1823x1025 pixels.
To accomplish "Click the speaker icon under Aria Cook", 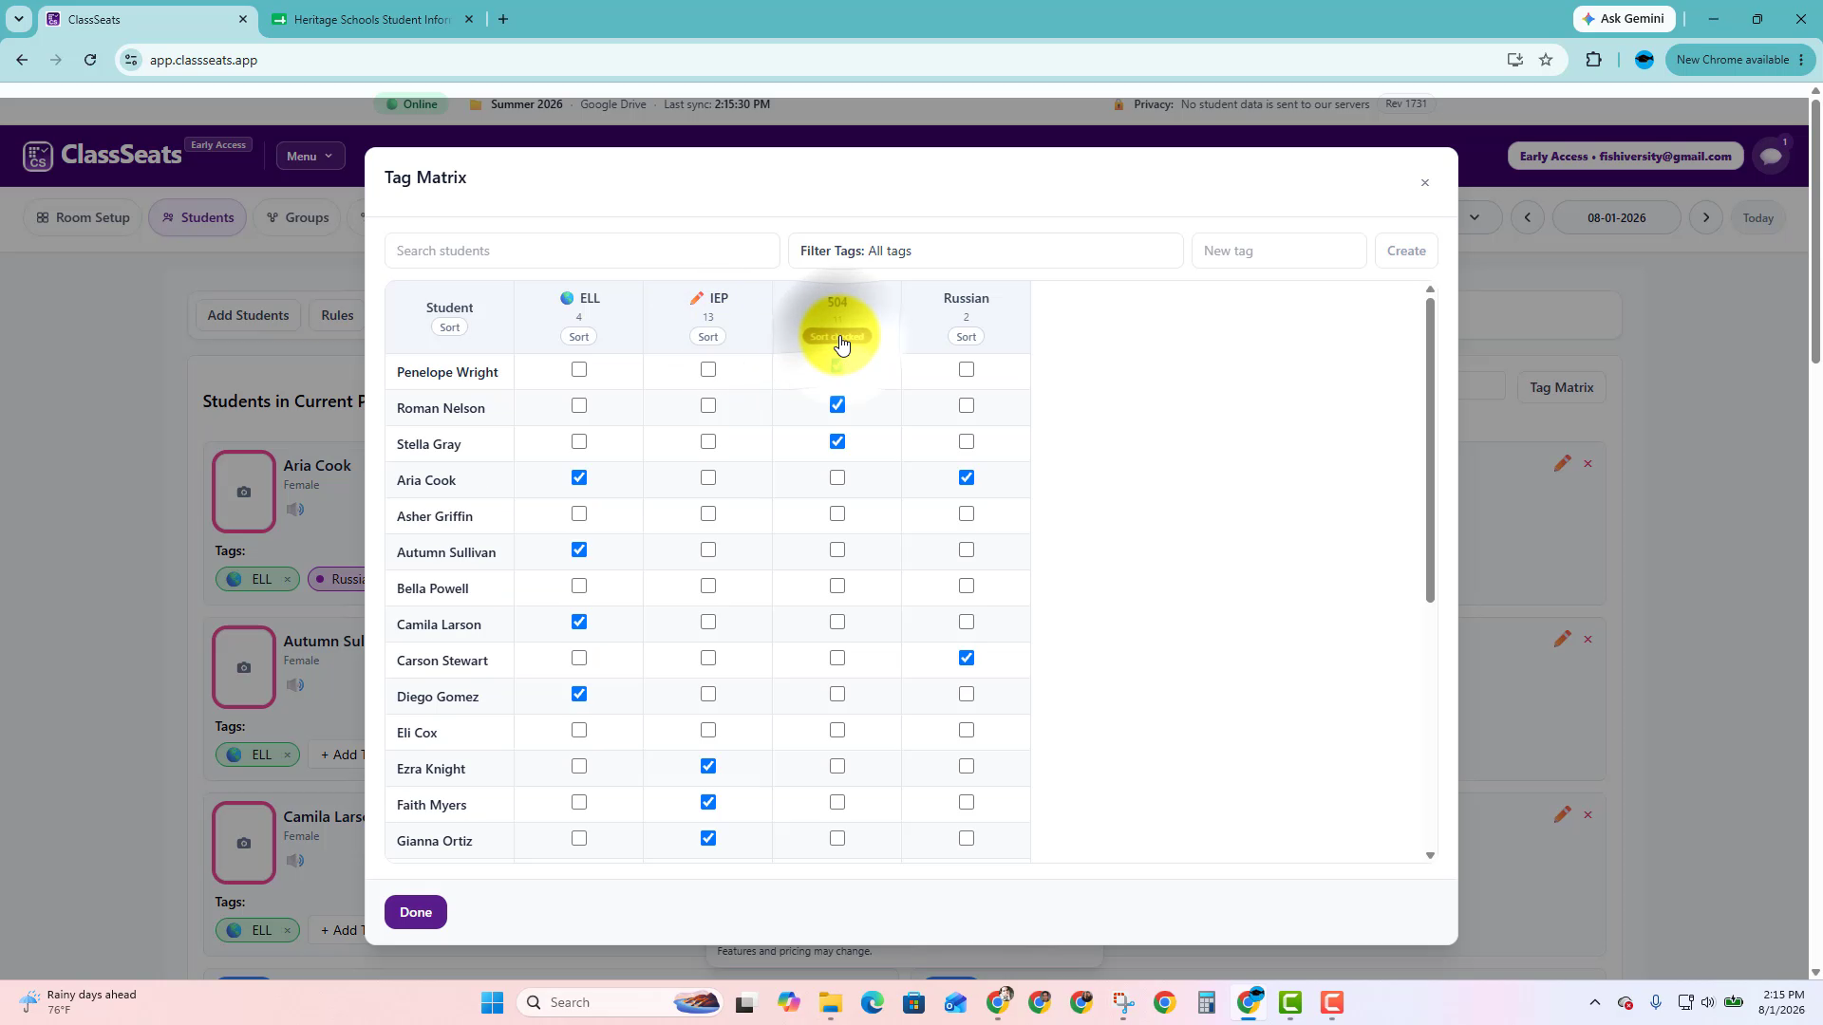I will (295, 510).
